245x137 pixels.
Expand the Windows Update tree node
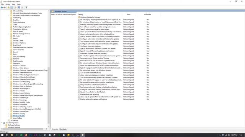pyautogui.click(x=9, y=116)
